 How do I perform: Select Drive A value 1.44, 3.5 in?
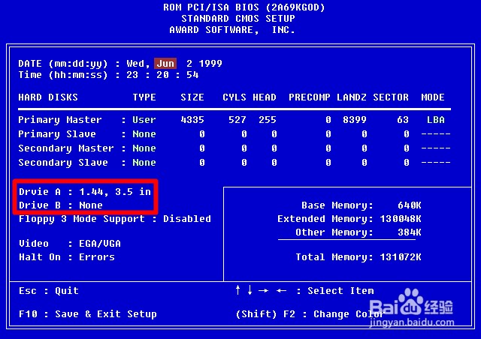pyautogui.click(x=115, y=192)
